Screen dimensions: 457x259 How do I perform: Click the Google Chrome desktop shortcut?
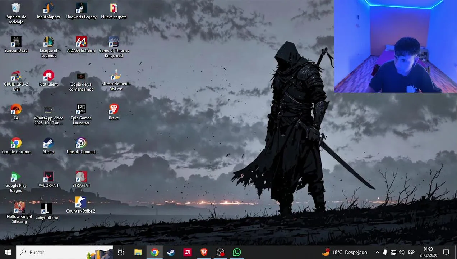16,146
